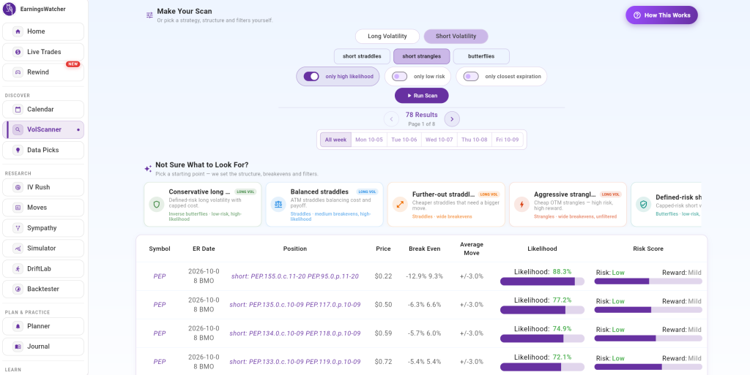Click the Moves sidebar icon
The width and height of the screenshot is (750, 375).
click(x=18, y=208)
